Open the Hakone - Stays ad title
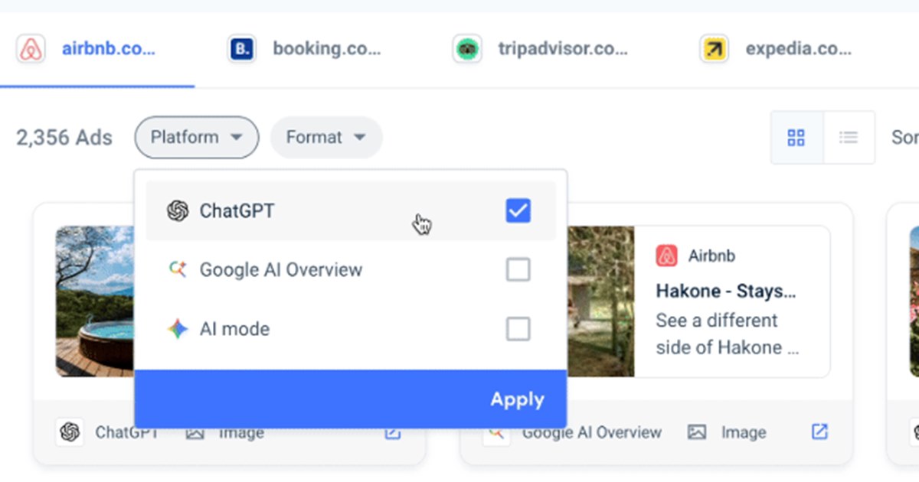The height and width of the screenshot is (482, 919). [x=726, y=291]
